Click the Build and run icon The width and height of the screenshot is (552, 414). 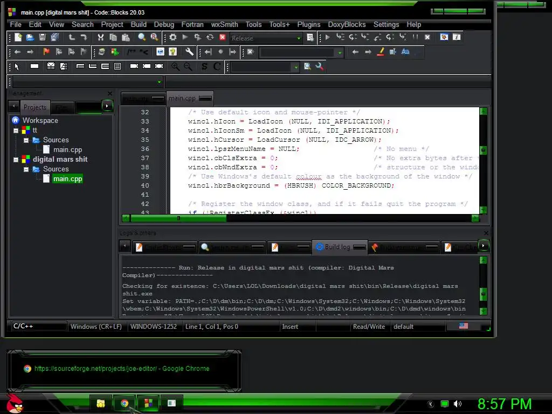coord(197,37)
